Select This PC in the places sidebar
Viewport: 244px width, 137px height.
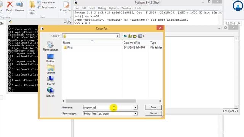click(x=51, y=81)
